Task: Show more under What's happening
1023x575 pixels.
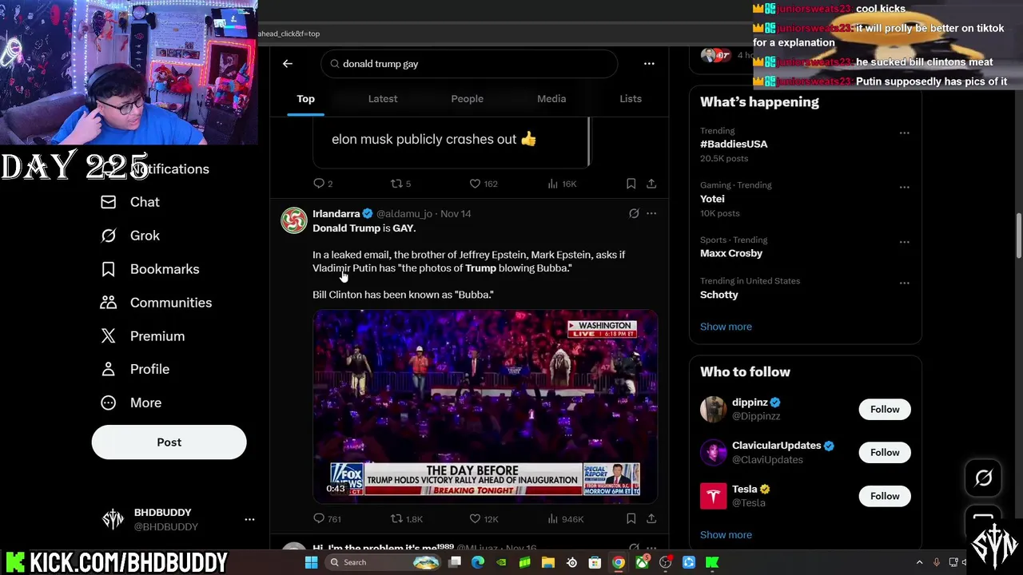Action: click(726, 327)
